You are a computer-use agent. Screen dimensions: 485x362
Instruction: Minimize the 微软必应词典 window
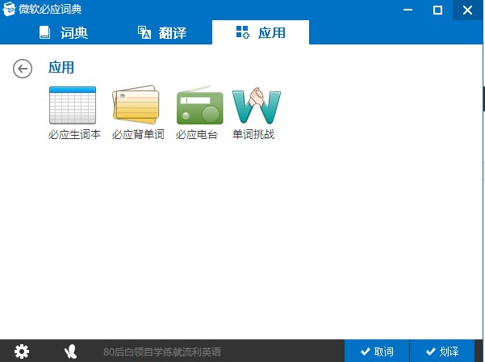pyautogui.click(x=408, y=10)
